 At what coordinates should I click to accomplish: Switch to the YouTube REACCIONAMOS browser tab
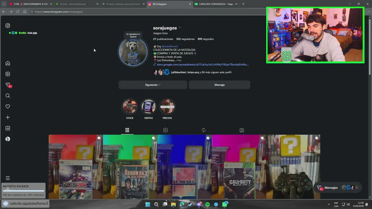(30, 4)
